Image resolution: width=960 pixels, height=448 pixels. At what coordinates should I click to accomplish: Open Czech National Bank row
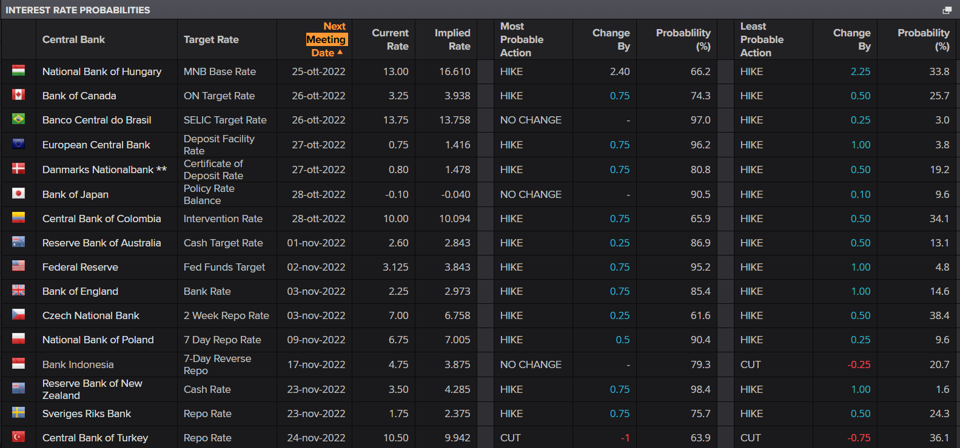point(480,315)
